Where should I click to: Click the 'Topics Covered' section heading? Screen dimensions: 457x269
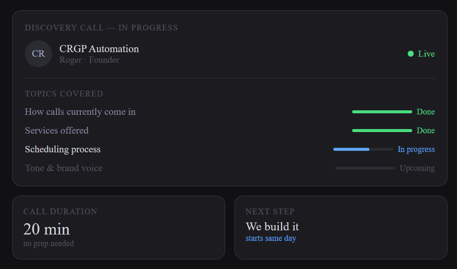point(64,94)
